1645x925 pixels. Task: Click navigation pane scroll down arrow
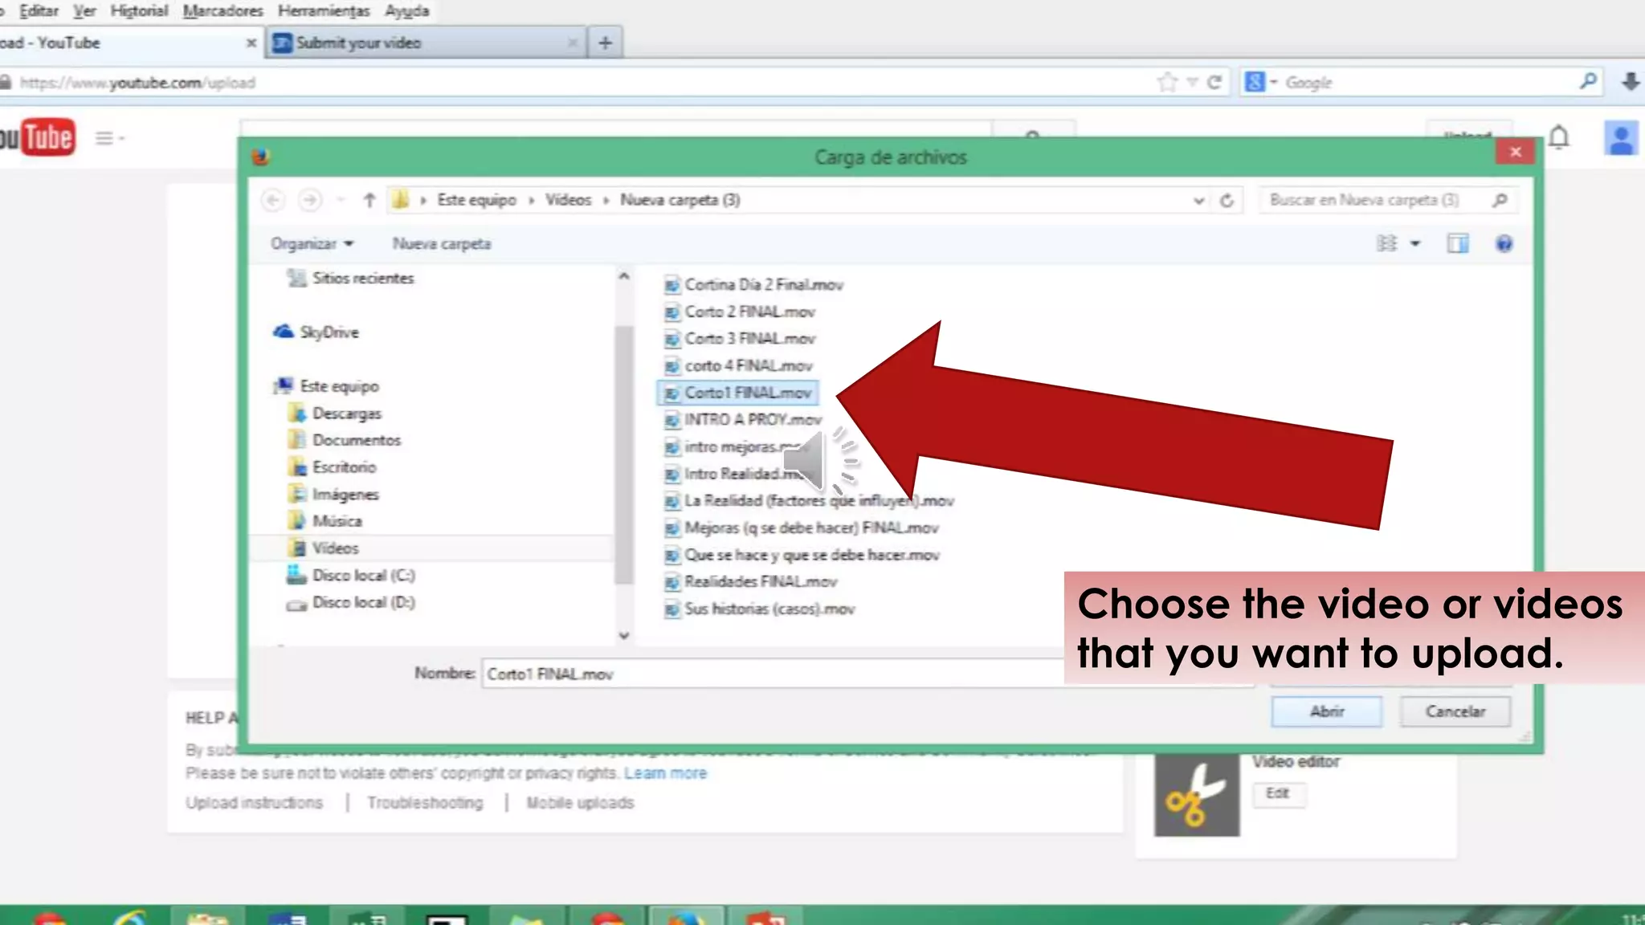(623, 635)
